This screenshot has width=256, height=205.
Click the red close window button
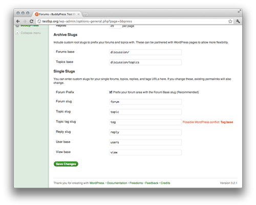point(18,13)
